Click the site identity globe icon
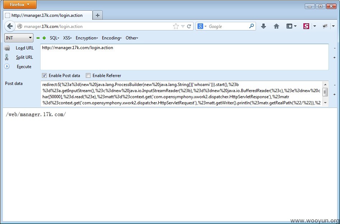The height and width of the screenshot is (224, 340). (20, 27)
